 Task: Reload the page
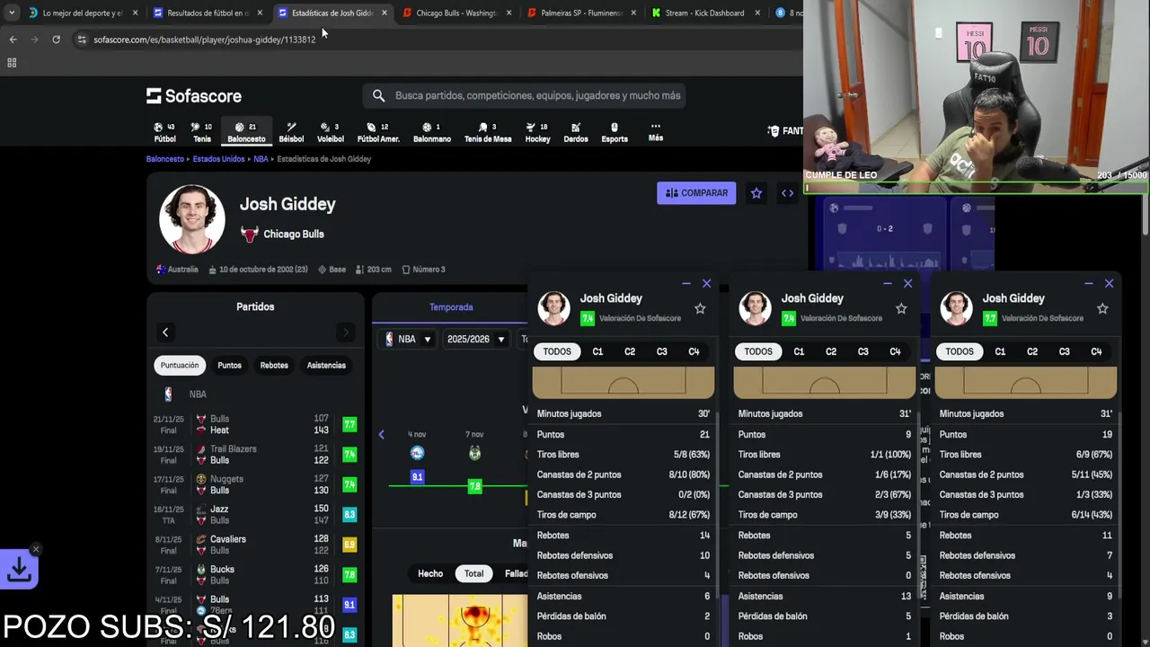point(56,40)
